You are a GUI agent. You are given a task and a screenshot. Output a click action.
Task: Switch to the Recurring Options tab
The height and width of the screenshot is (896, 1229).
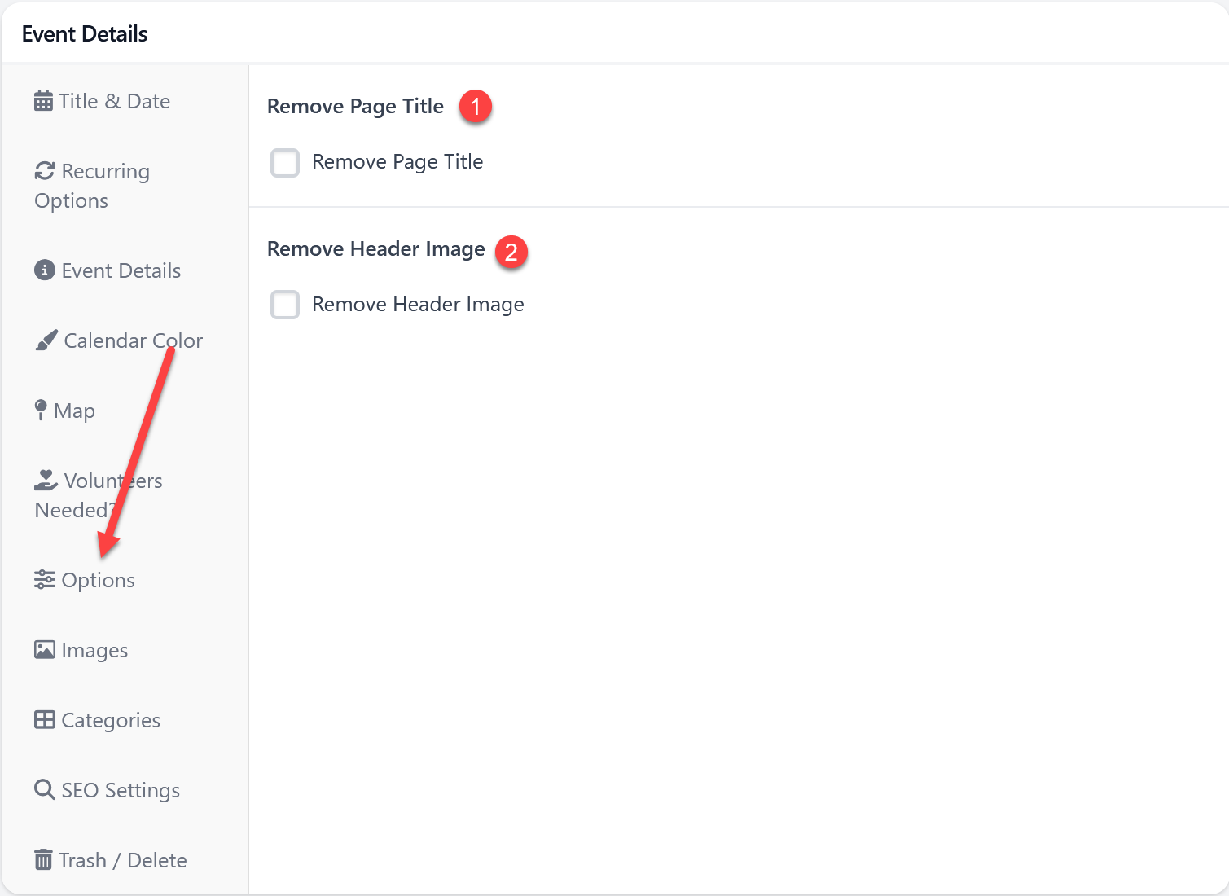[104, 172]
